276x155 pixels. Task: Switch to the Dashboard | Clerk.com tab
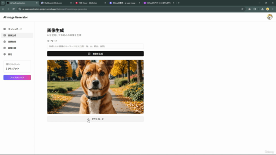[x=56, y=3]
